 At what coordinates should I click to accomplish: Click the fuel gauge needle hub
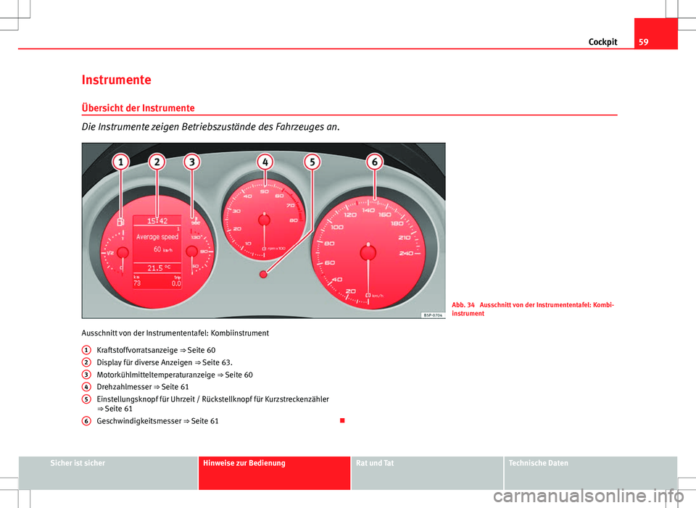point(123,252)
